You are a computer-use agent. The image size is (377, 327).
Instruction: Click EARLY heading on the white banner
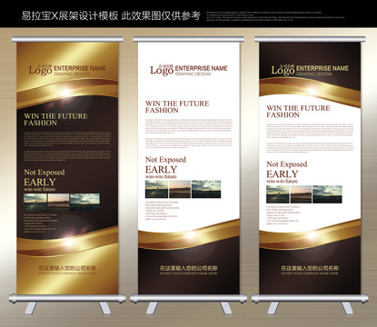coord(161,169)
